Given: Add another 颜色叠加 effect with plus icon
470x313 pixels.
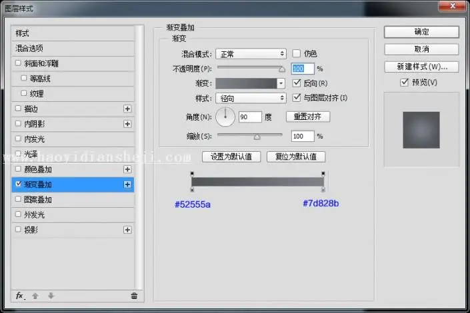Looking at the screenshot, I should point(127,169).
